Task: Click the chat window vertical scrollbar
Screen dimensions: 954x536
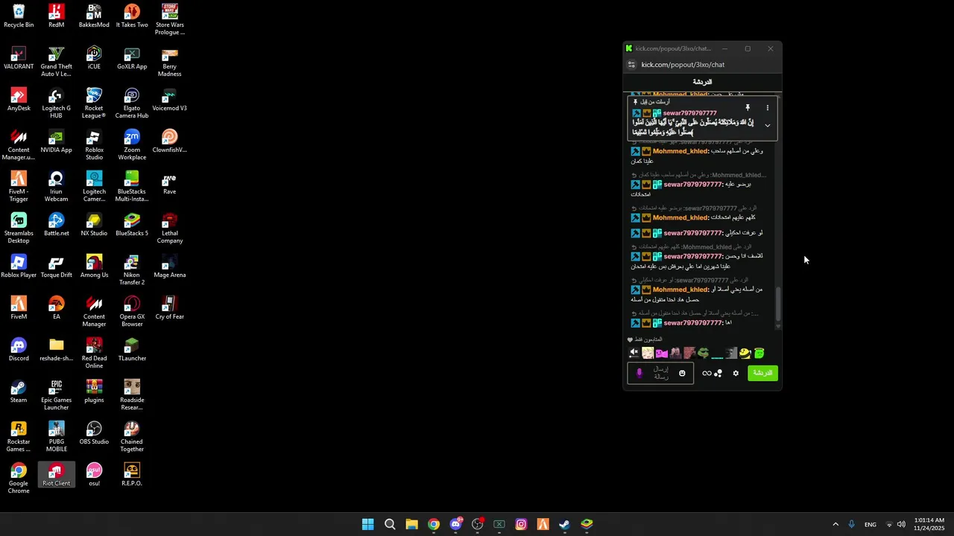Action: (x=779, y=303)
